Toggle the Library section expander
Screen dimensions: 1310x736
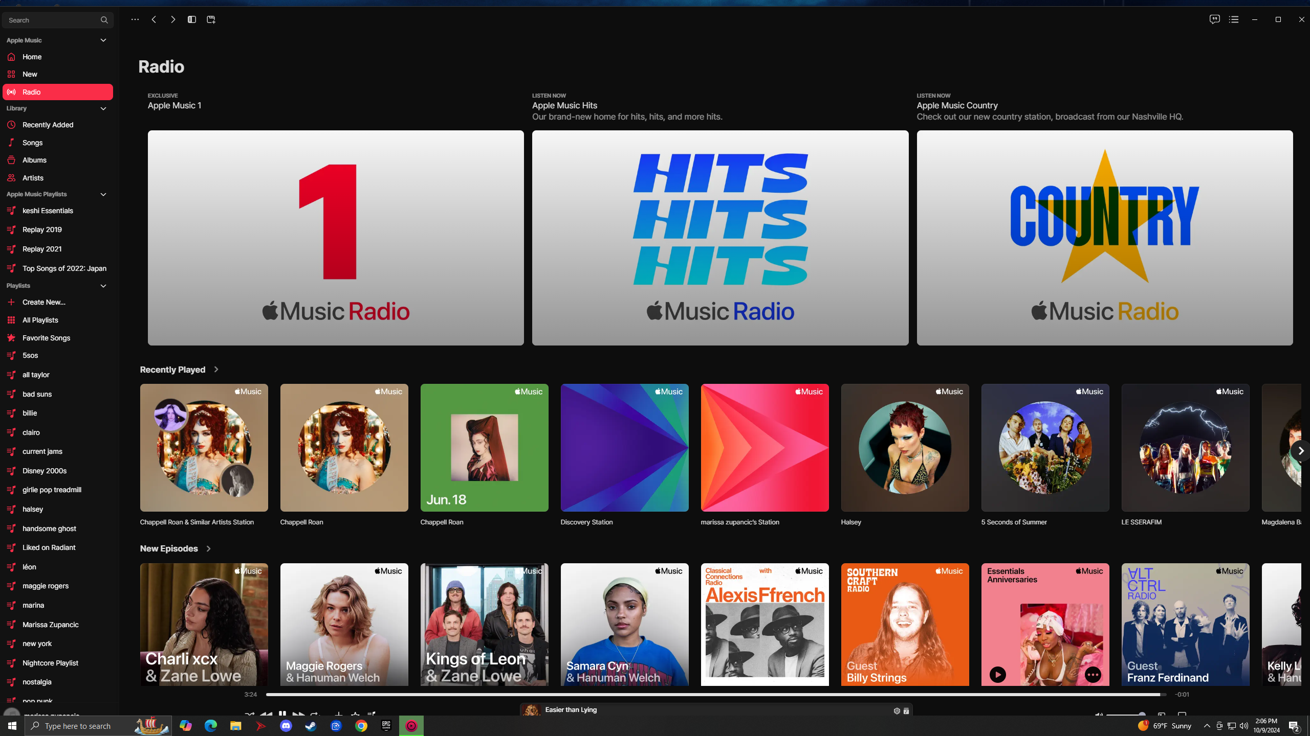[103, 108]
